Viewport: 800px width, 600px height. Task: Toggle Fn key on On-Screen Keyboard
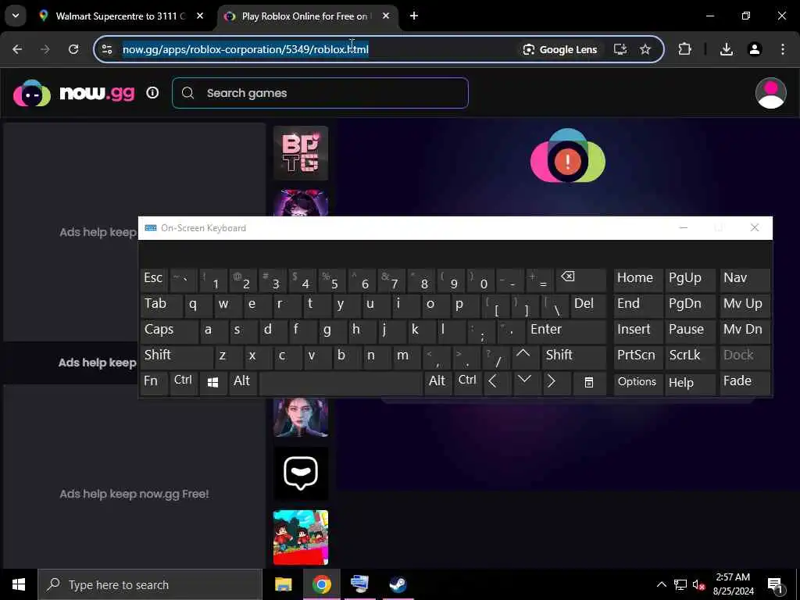[x=153, y=382]
